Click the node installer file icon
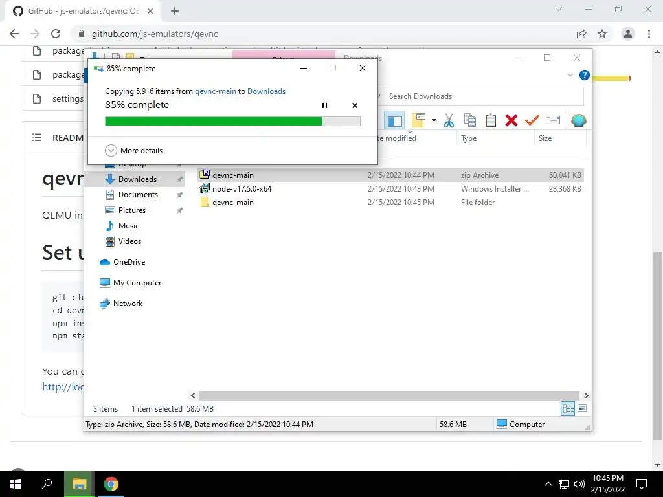Screen dimensions: 663x497 205,188
